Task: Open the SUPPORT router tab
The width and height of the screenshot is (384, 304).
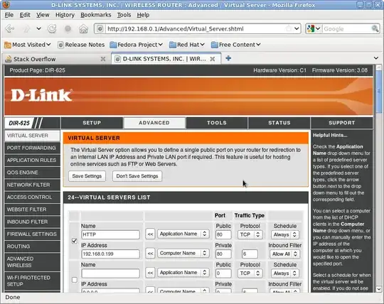Action: pyautogui.click(x=341, y=123)
